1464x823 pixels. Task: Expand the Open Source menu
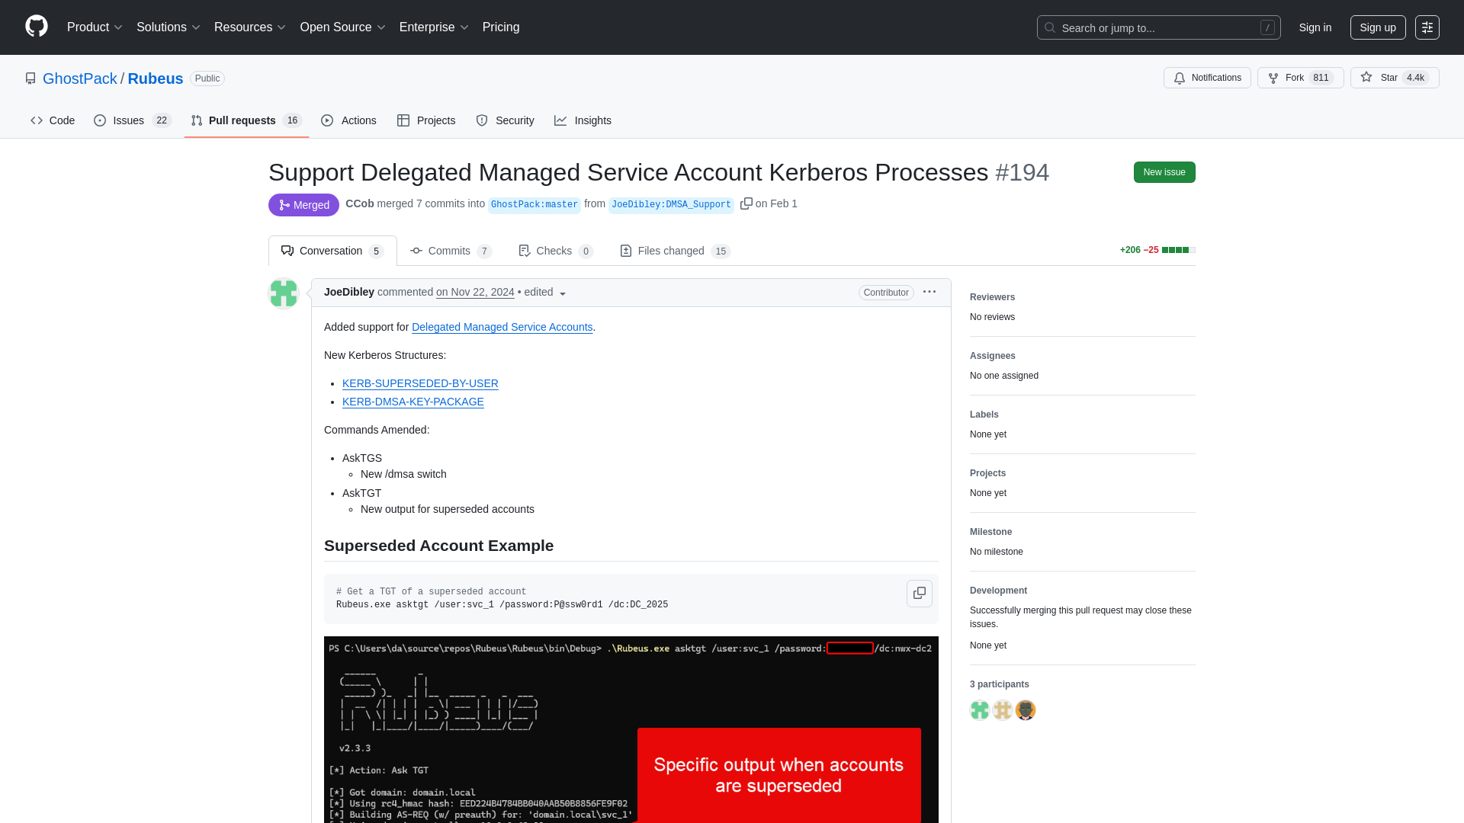(x=342, y=27)
